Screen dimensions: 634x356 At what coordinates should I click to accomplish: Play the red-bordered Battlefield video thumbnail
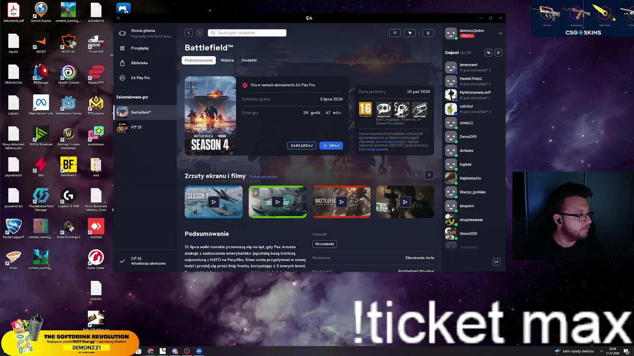coord(341,202)
